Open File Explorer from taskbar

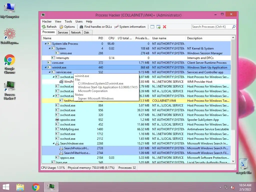tap(20, 187)
